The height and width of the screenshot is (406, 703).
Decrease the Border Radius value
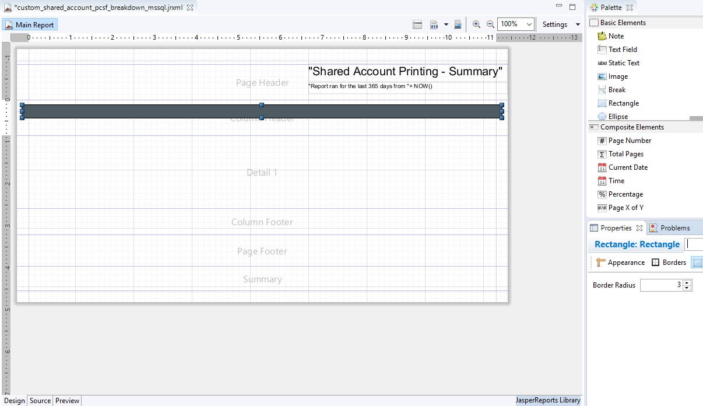click(687, 288)
